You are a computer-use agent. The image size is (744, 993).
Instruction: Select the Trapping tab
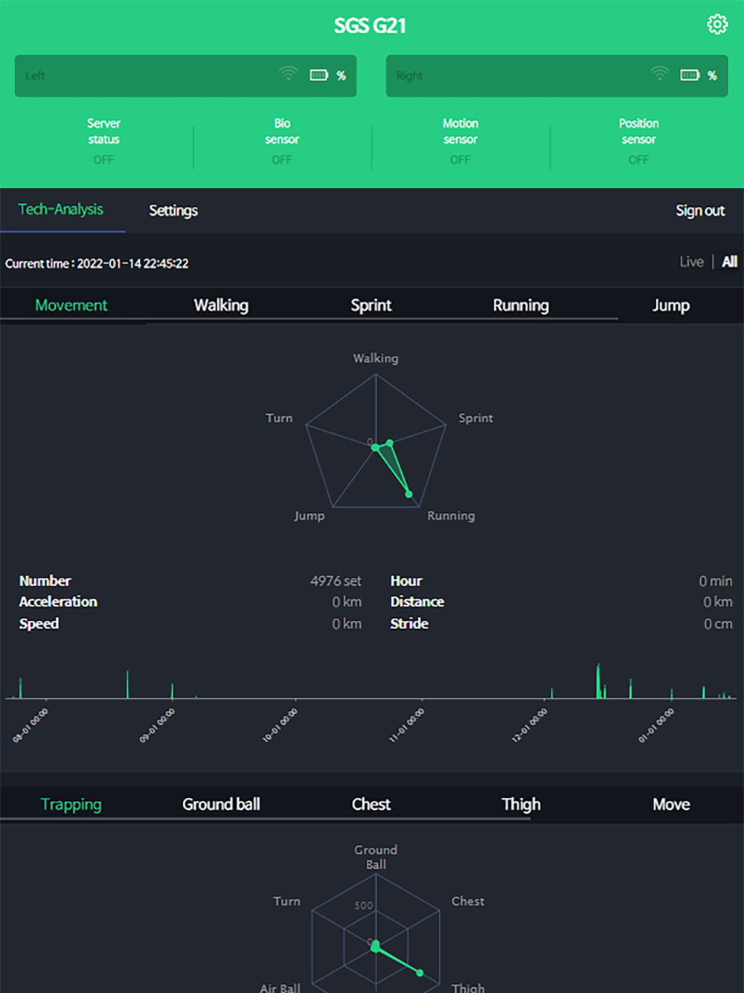tap(71, 805)
